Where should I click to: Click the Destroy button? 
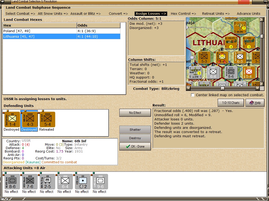[x=135, y=138]
